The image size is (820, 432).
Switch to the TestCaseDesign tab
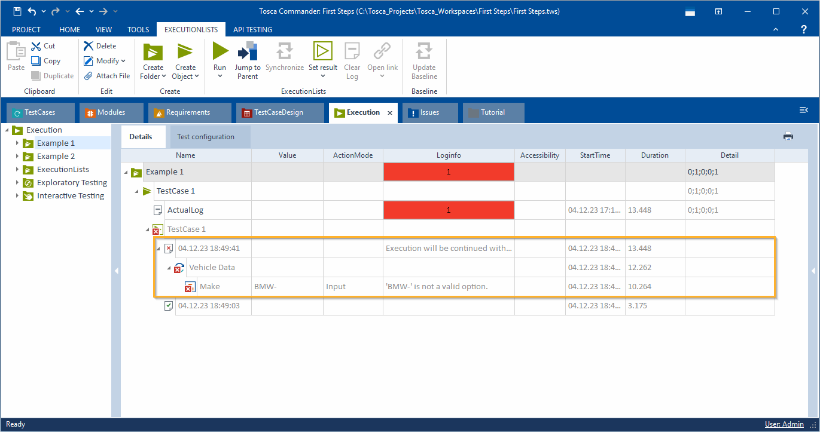pyautogui.click(x=278, y=112)
